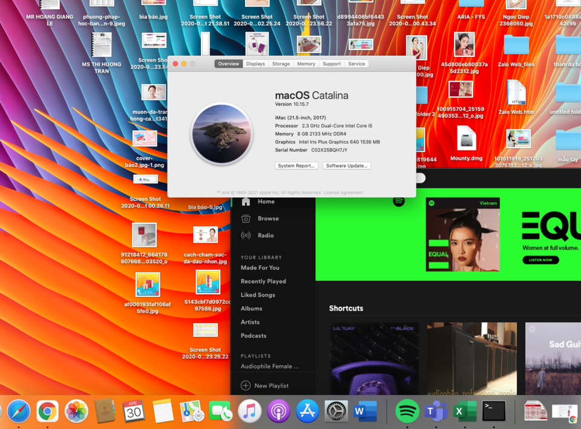Open Albums in Spotify library
581x429 pixels.
(x=252, y=308)
